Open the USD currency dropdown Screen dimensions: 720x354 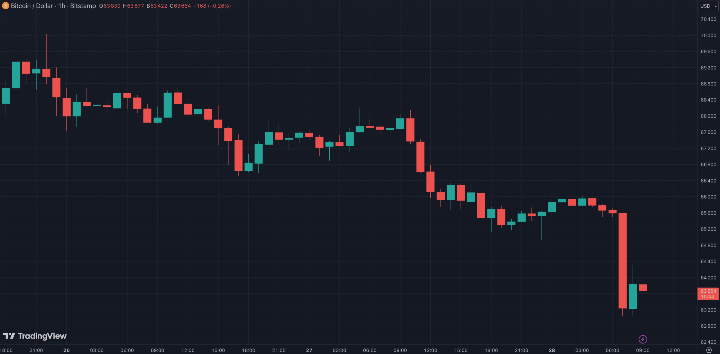tap(708, 6)
